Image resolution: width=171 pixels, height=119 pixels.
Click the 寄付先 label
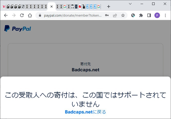85,64
